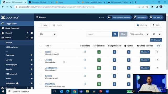Open the 7/7 Columns dropdown
The height and width of the screenshot is (94, 168).
coord(156,40)
